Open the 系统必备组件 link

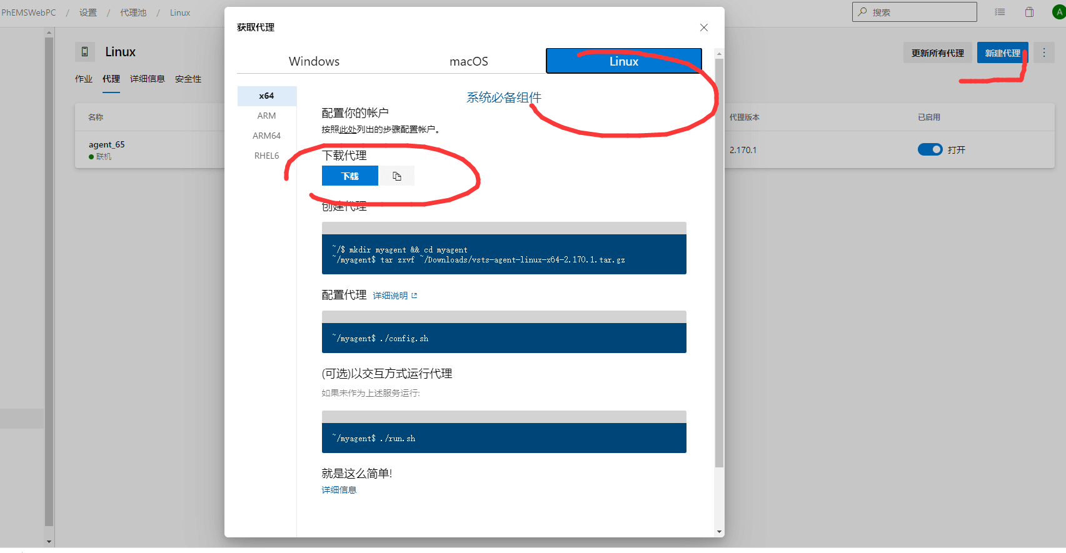[503, 97]
